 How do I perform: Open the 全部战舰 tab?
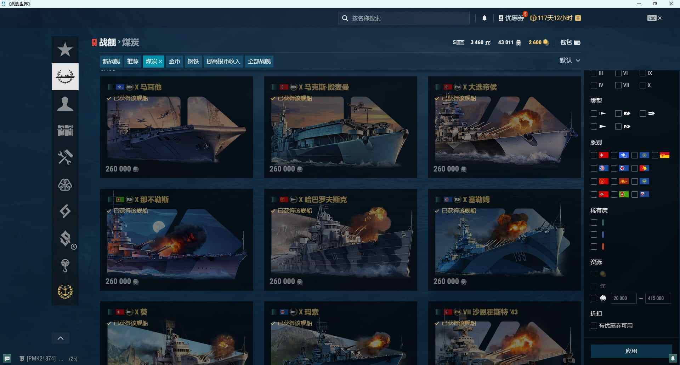(259, 62)
